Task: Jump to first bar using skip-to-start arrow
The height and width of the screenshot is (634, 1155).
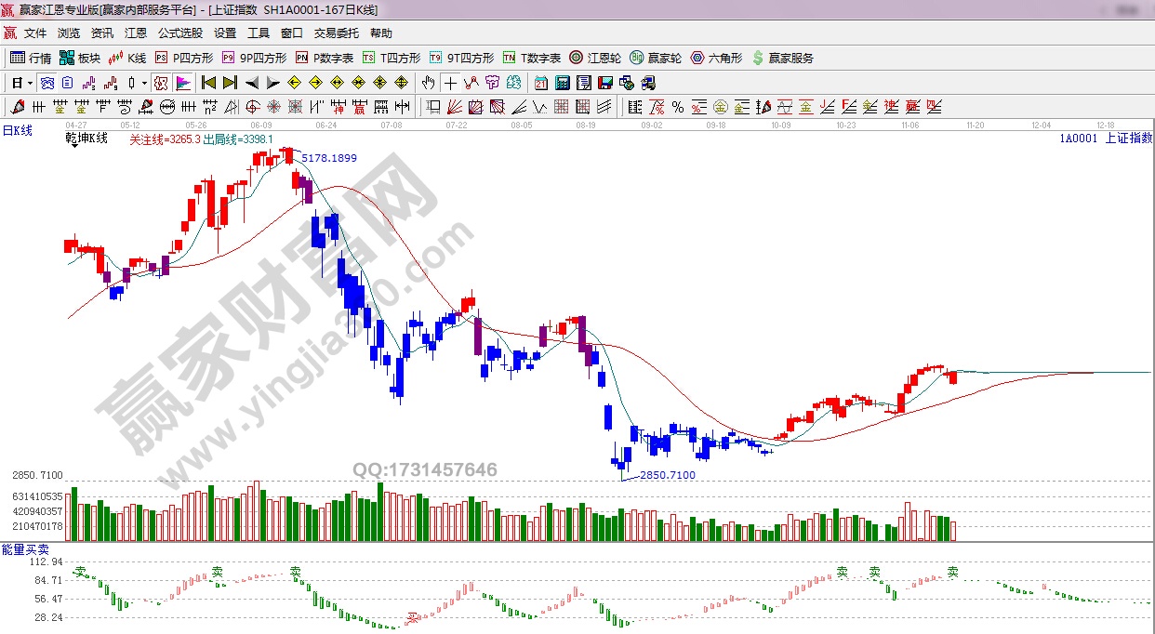Action: pyautogui.click(x=209, y=83)
